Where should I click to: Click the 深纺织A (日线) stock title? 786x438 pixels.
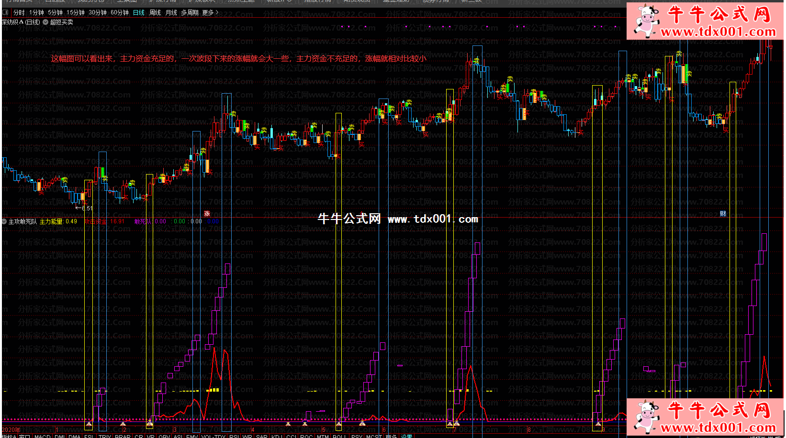click(21, 22)
